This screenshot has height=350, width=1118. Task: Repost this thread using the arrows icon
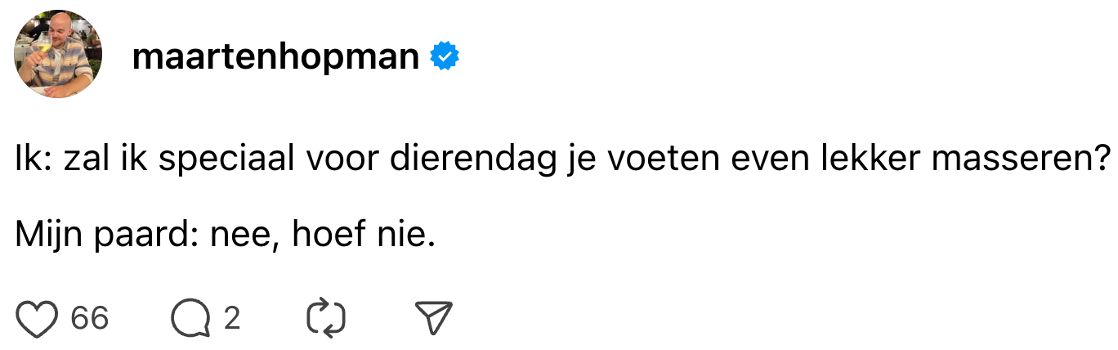[326, 318]
